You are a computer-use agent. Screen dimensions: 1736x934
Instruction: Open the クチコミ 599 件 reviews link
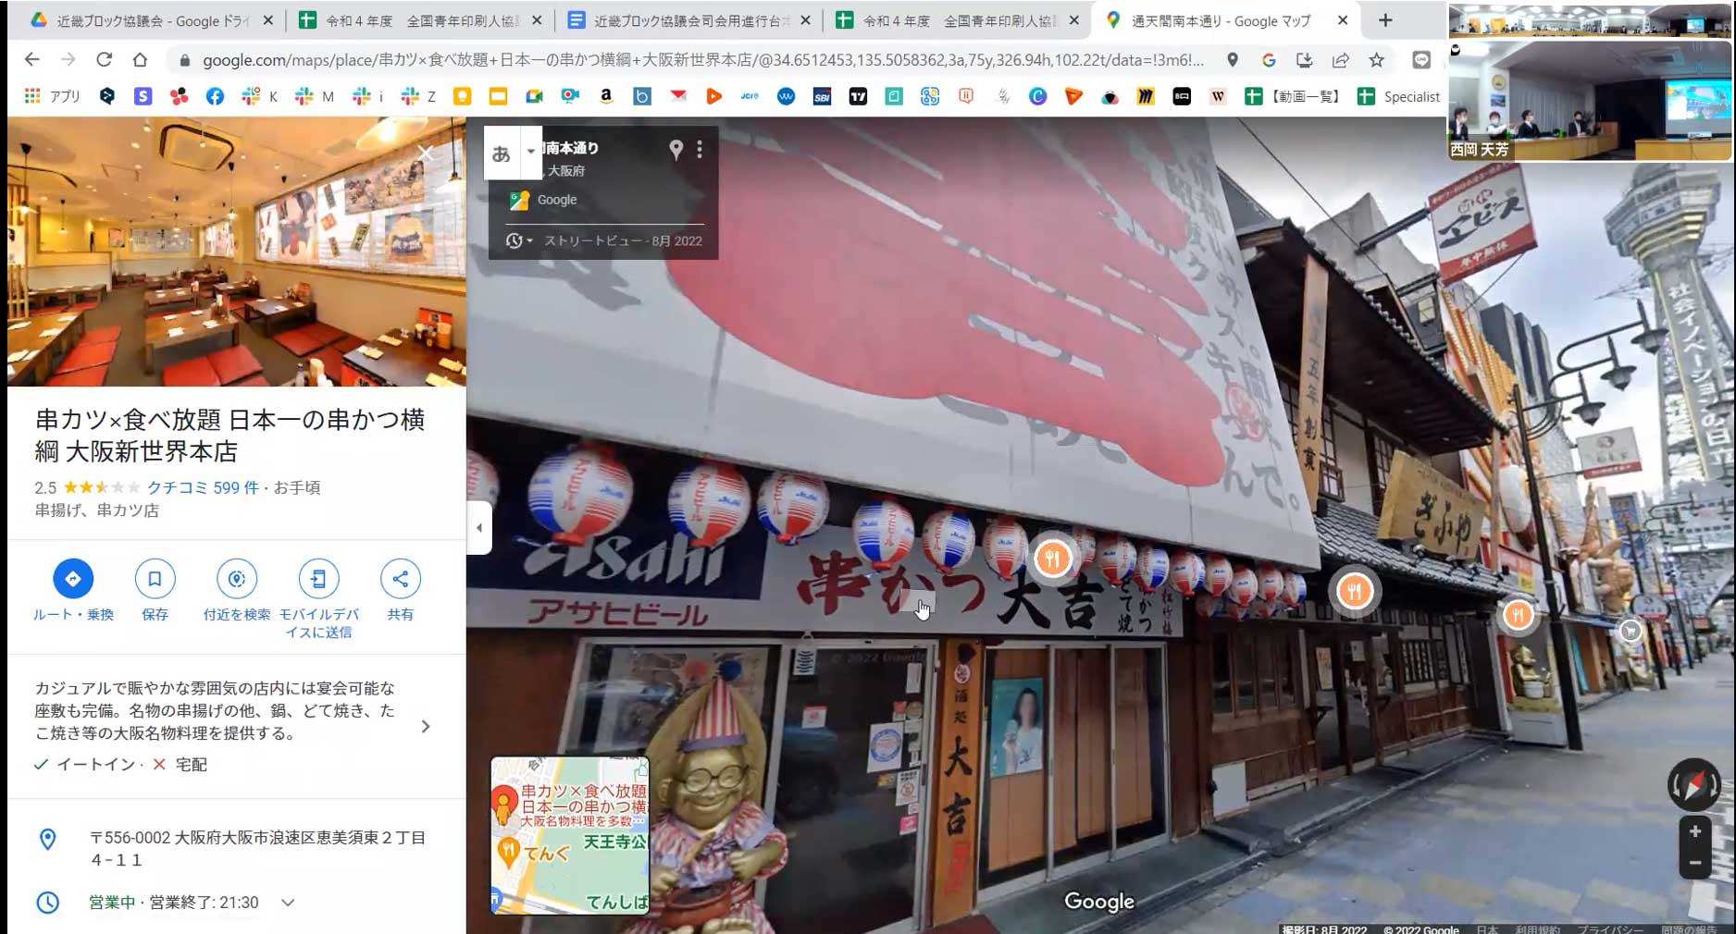tap(203, 487)
